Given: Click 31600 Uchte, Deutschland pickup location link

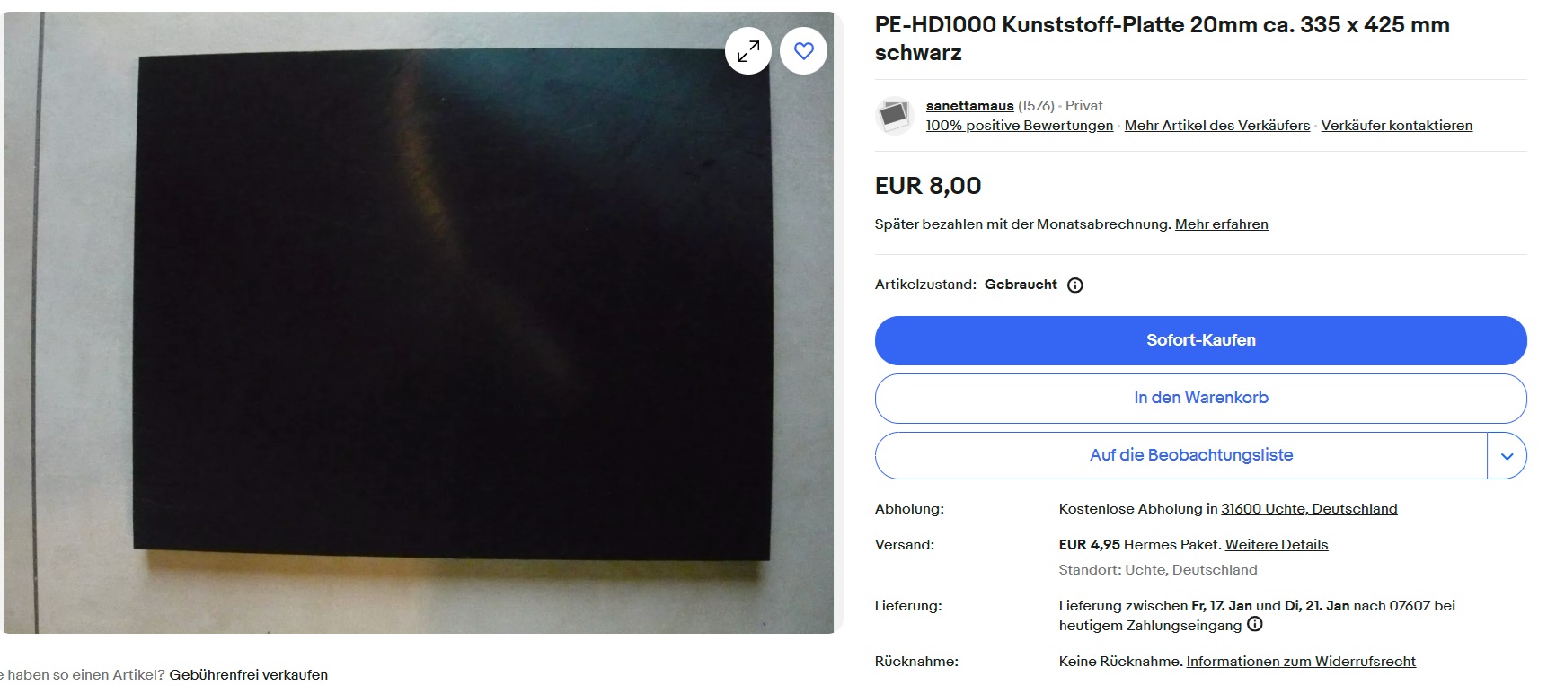Looking at the screenshot, I should (1309, 509).
